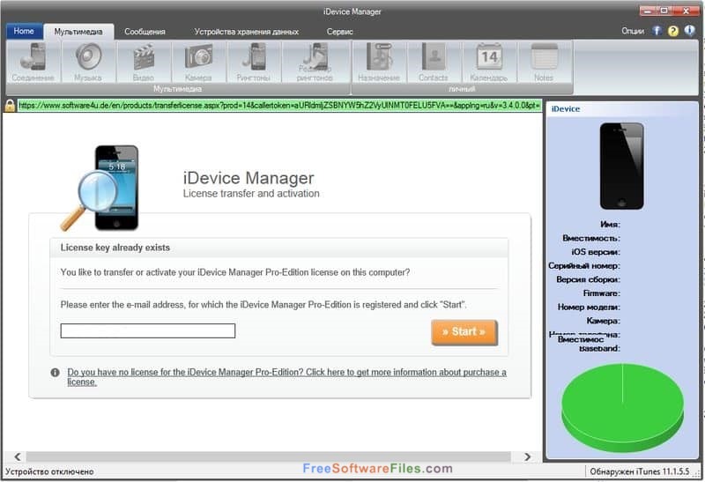Open the Назначение assignment tool
705x482 pixels.
379,62
